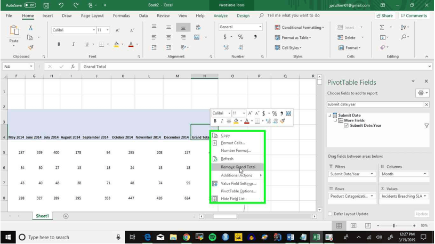Open the font name dropdown
This screenshot has height=244, width=435.
94,30
